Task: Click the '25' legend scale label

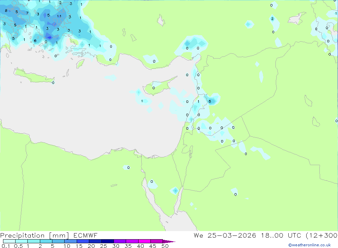Action: (x=103, y=246)
